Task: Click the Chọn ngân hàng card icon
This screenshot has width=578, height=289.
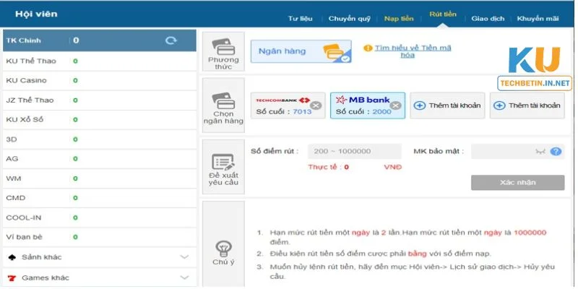Action: pyautogui.click(x=223, y=101)
